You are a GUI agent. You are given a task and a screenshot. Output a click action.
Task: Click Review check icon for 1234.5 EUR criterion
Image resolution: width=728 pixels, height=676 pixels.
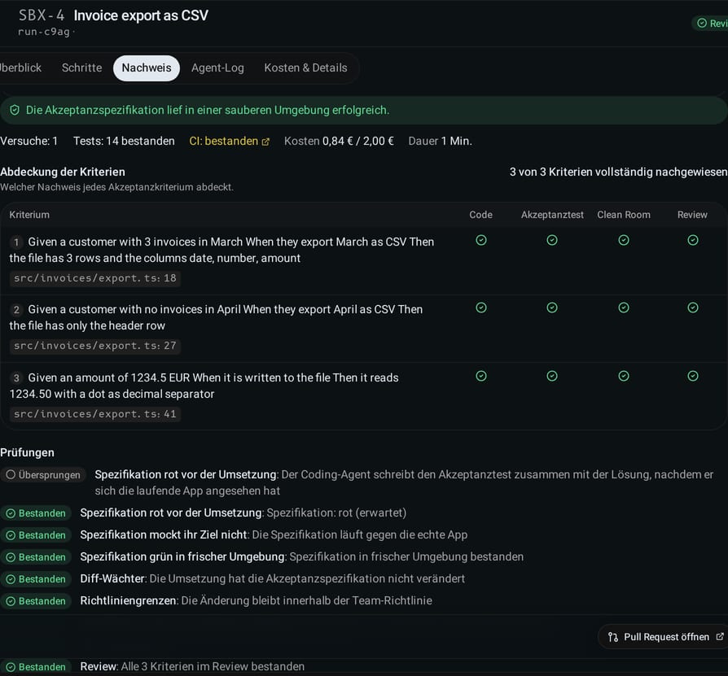point(693,376)
